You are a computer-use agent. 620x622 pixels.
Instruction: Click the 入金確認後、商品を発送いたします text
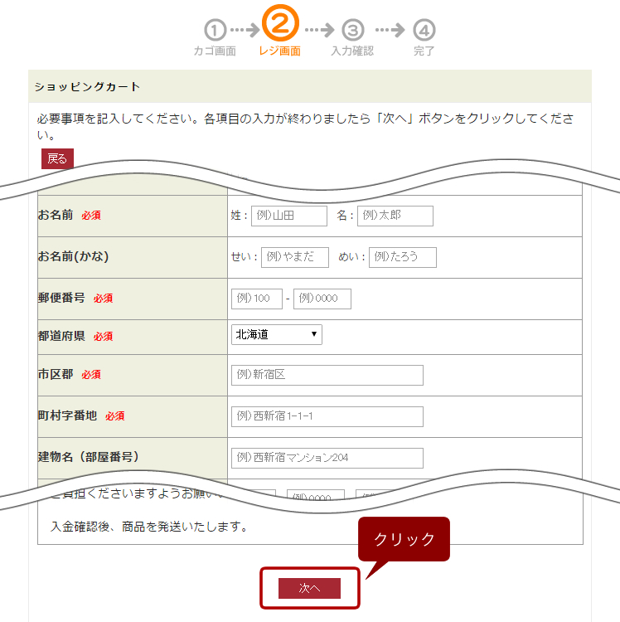pyautogui.click(x=149, y=527)
